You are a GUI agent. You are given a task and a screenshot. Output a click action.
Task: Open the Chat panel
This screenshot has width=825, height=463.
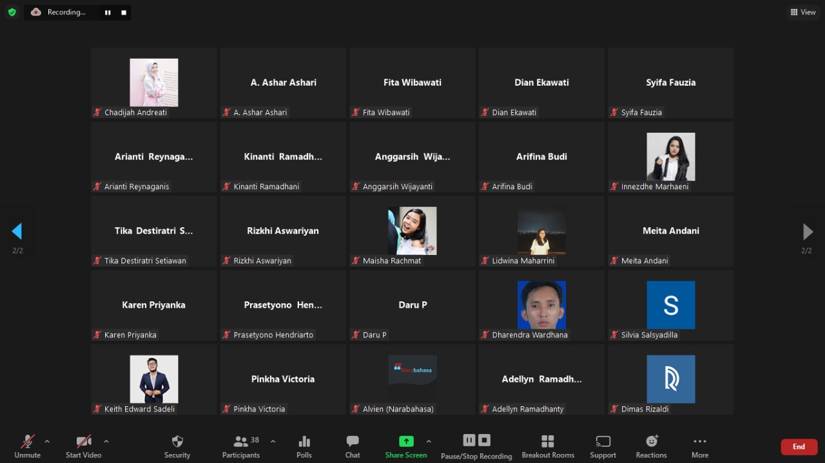[353, 442]
